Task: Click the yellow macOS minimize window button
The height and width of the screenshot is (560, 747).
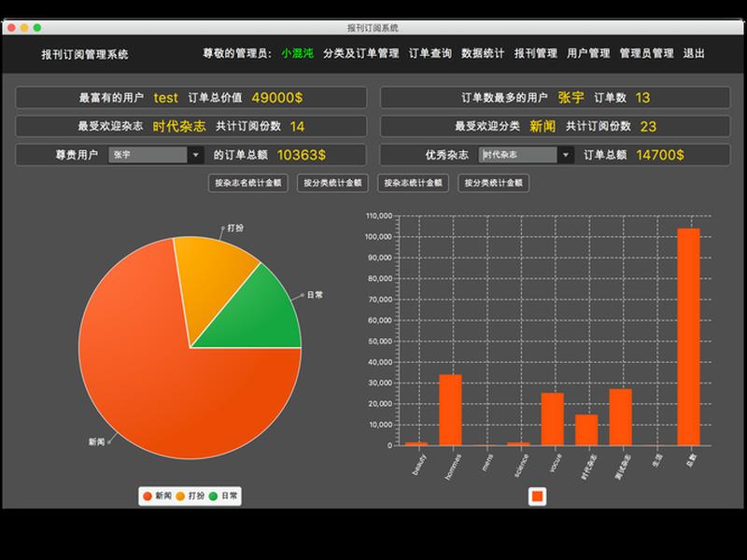Action: click(x=24, y=28)
